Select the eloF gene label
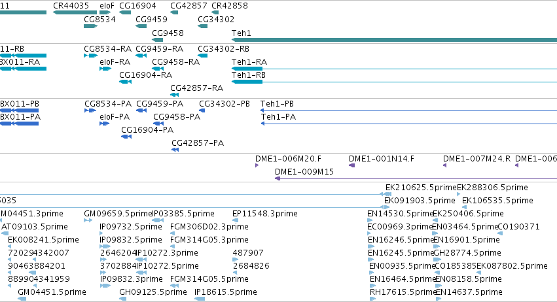Screen dimensions: 557x302 107,6
